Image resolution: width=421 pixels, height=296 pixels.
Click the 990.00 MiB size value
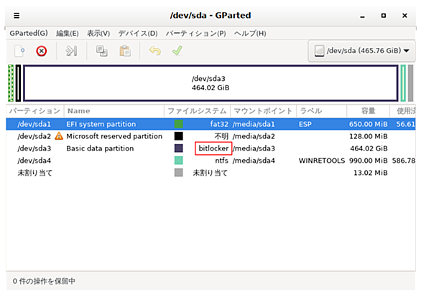coord(369,161)
